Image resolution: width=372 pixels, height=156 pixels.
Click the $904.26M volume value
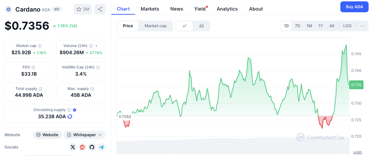point(72,53)
